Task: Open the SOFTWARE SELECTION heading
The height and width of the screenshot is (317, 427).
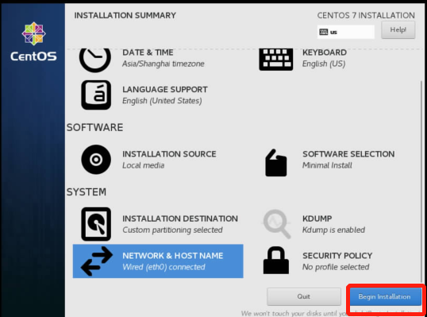Action: pos(348,154)
